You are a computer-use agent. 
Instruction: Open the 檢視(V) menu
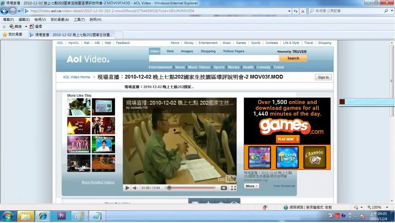click(x=40, y=19)
